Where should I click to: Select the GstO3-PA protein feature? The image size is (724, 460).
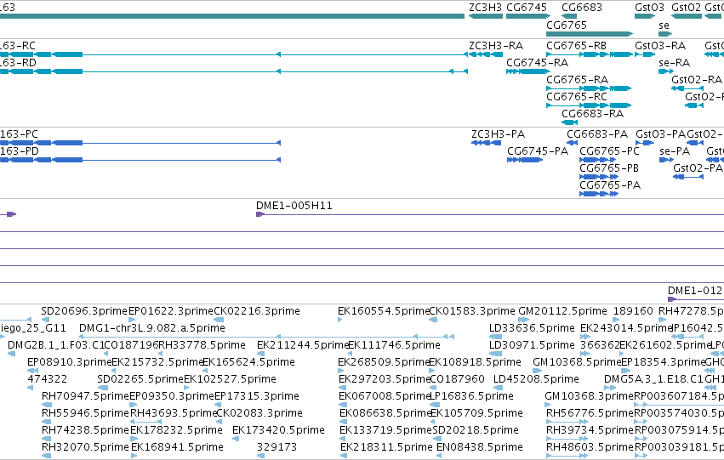pyautogui.click(x=645, y=143)
